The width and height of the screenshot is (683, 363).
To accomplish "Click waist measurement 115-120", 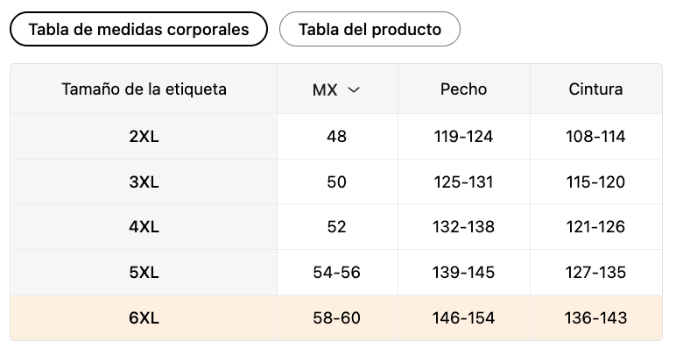I will (x=595, y=182).
